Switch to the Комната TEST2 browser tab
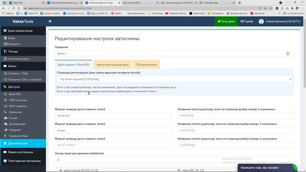This screenshot has width=306, height=172. tap(141, 3)
